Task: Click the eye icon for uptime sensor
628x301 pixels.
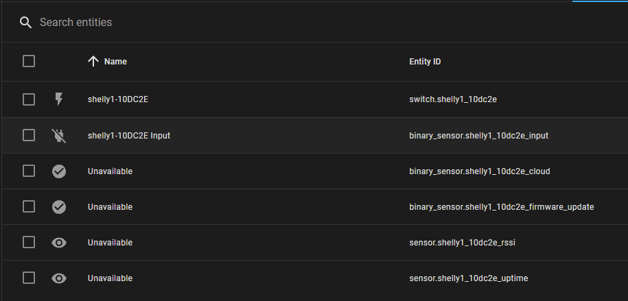Action: 59,278
